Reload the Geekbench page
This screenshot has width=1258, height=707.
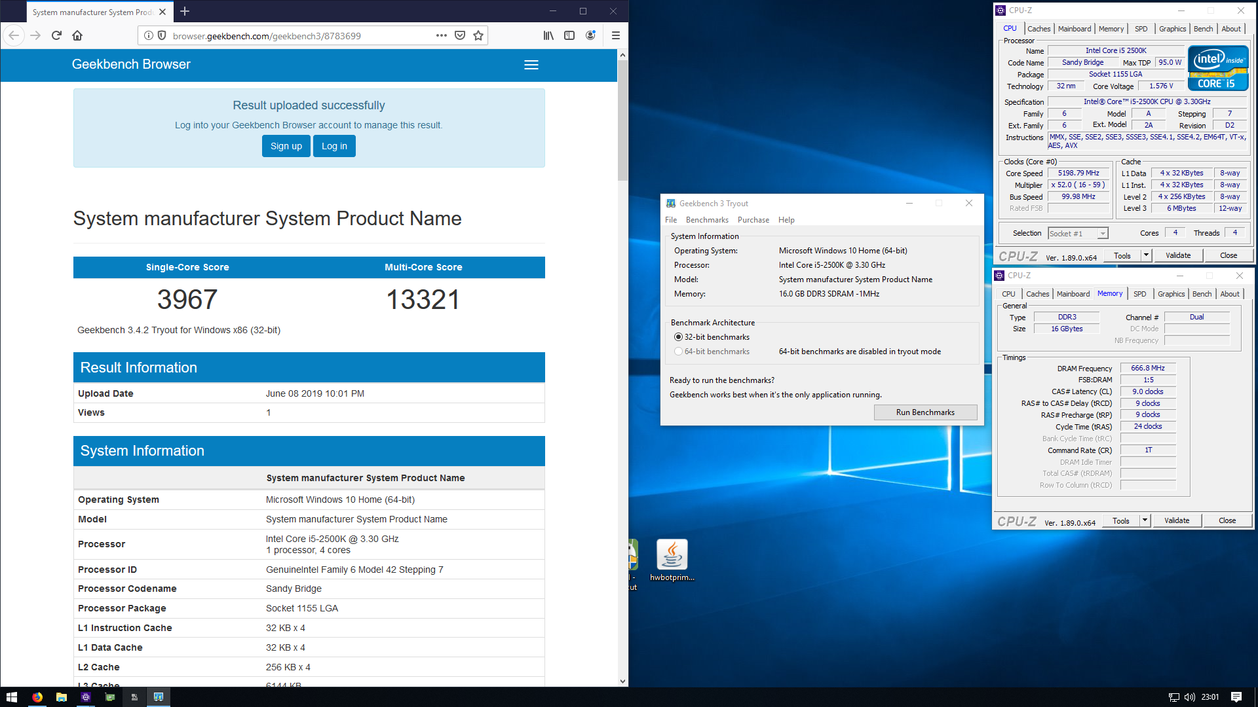[56, 35]
